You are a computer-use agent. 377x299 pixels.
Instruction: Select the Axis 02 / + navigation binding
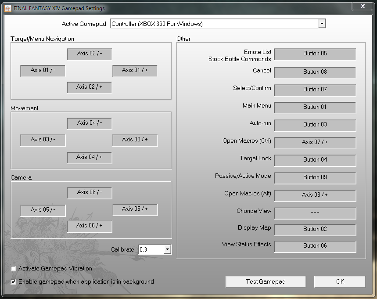tap(90, 87)
